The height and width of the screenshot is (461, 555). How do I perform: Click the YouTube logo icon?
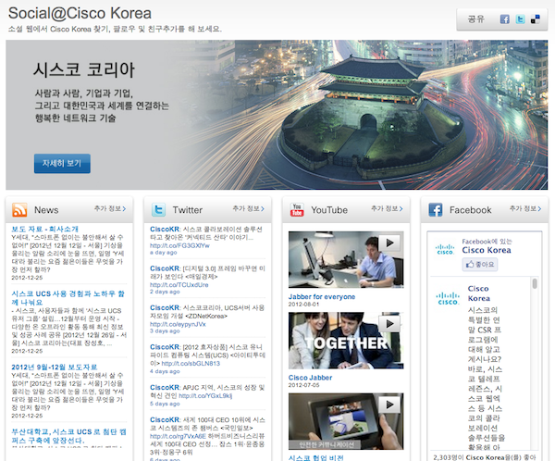pos(297,210)
